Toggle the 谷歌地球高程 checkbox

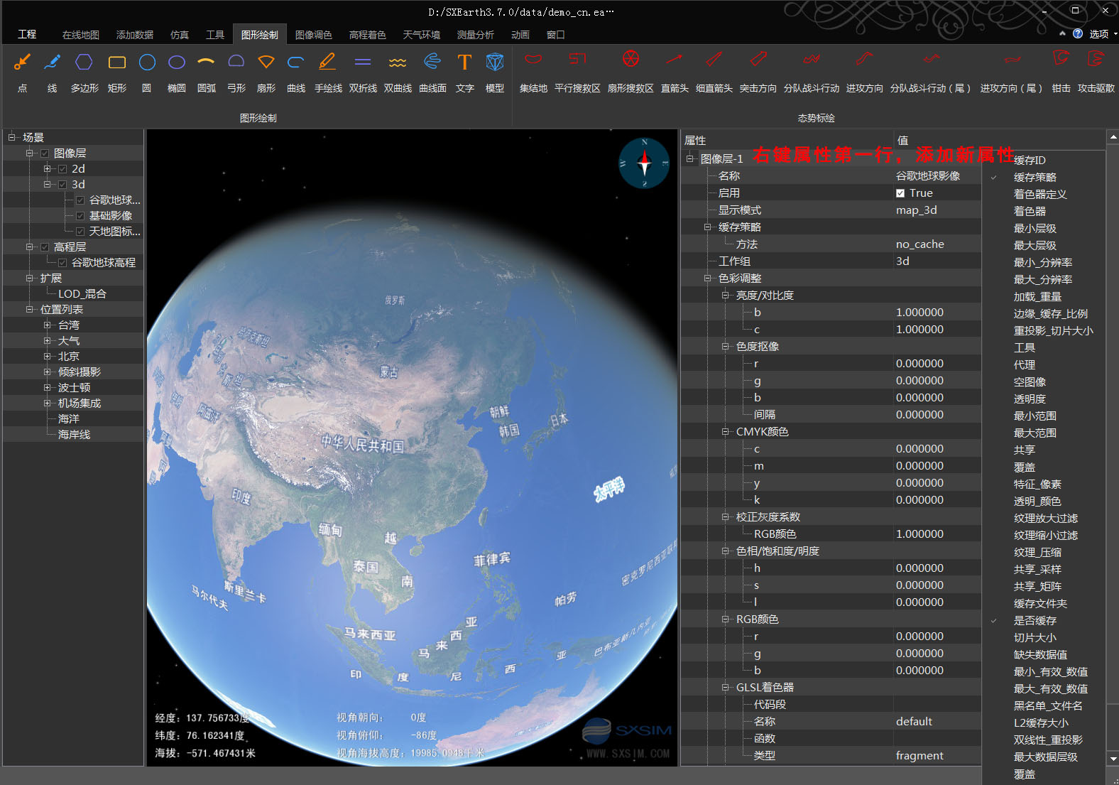[62, 263]
